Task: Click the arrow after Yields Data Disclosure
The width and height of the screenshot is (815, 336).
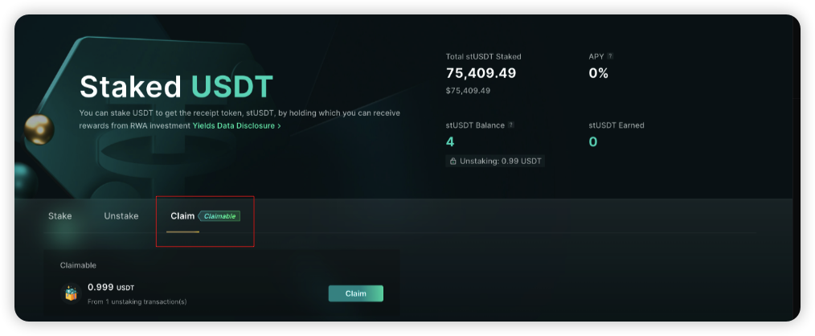Action: [x=279, y=126]
